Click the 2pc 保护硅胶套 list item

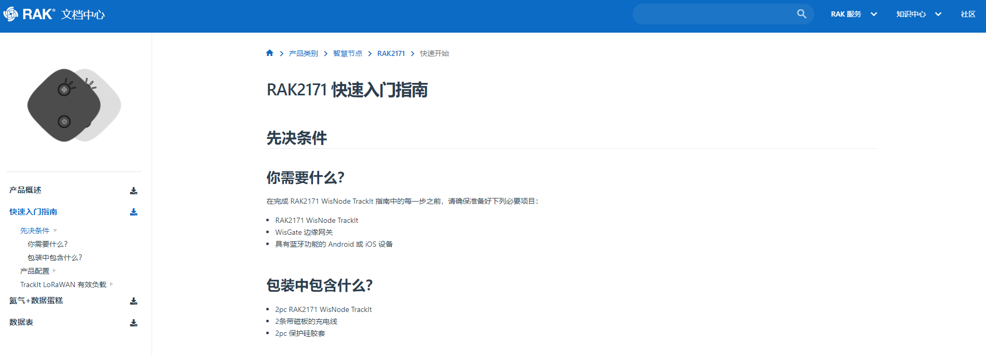pyautogui.click(x=300, y=333)
